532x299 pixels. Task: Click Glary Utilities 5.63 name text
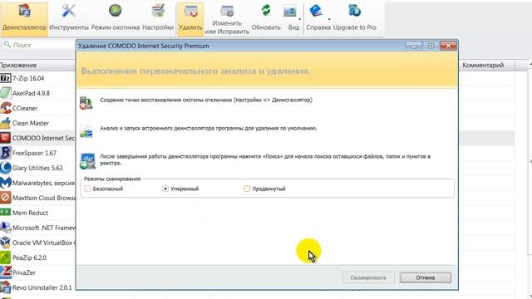(37, 168)
